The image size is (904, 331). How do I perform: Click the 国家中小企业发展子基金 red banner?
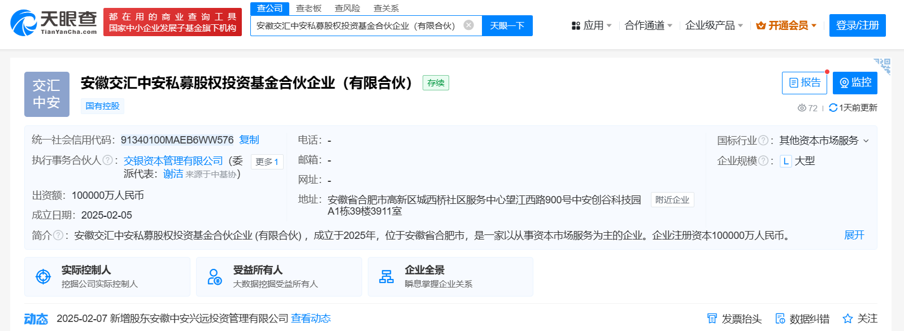coord(172,22)
